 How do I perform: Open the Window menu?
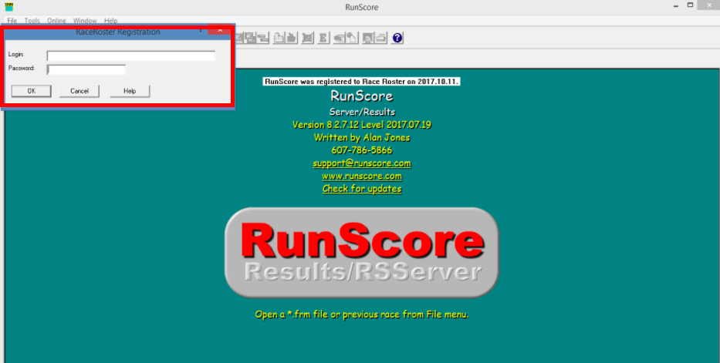85,20
